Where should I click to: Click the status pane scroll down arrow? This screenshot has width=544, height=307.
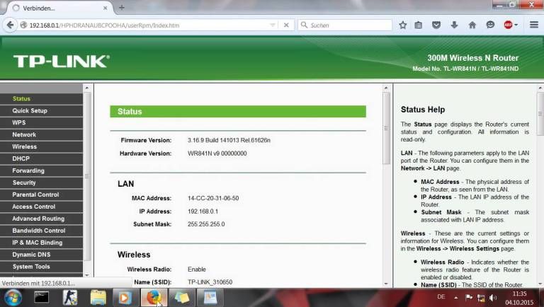coord(386,284)
